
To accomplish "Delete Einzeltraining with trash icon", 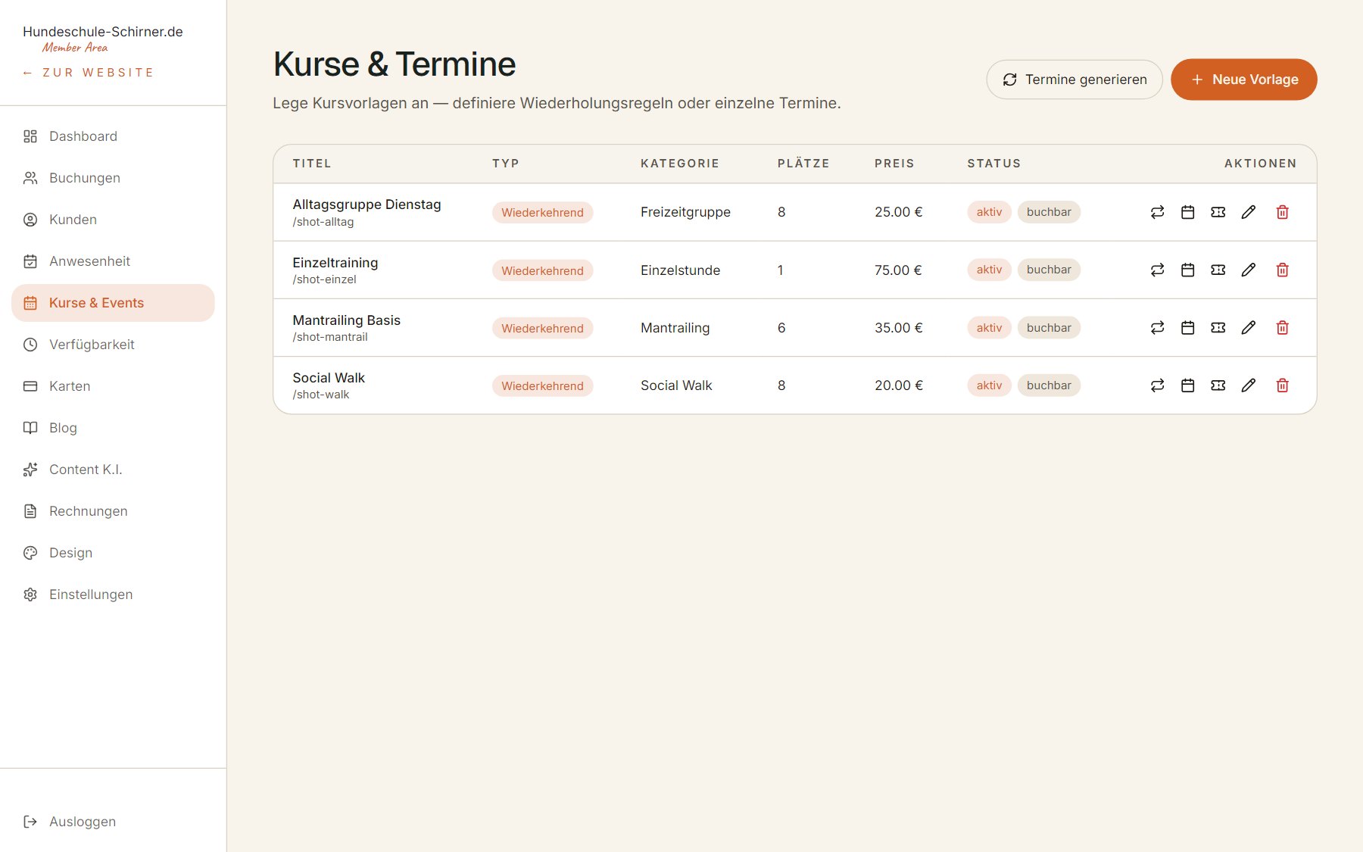I will point(1282,270).
